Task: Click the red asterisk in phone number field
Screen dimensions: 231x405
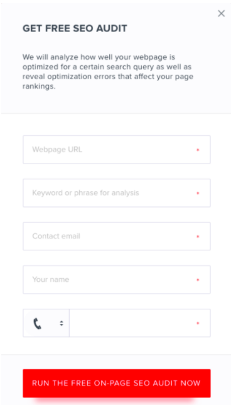Action: pos(198,323)
